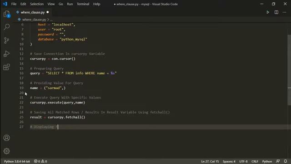The image size is (291, 164).
Task: Click the "sarmad" string on line 19
Action: click(x=54, y=88)
